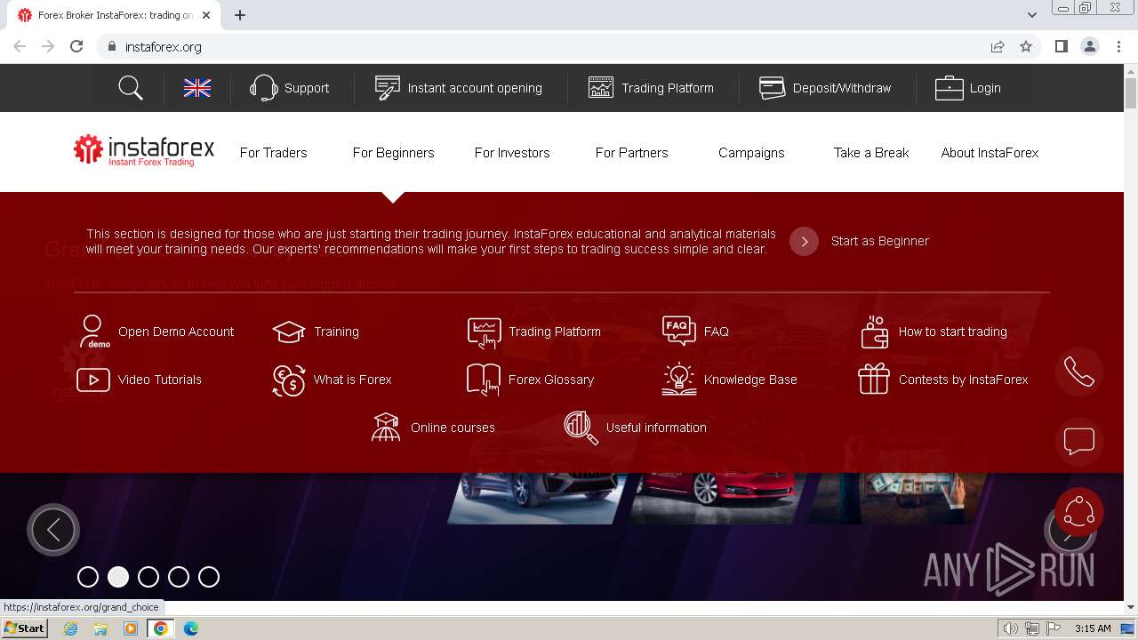The image size is (1138, 640).
Task: Click the phone callback floating button
Action: pyautogui.click(x=1079, y=372)
